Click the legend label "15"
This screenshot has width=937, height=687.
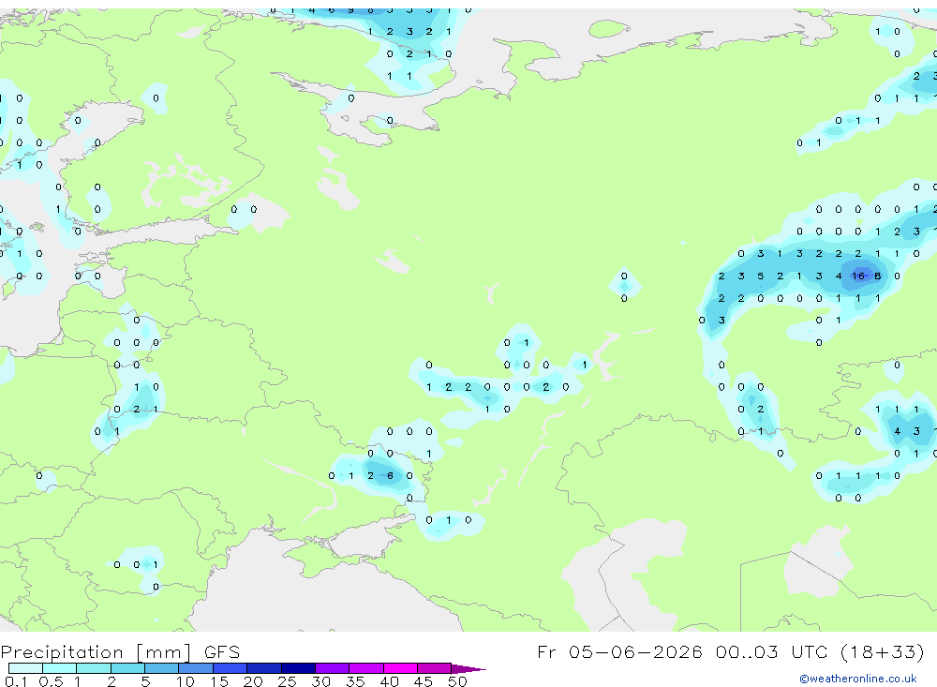(x=219, y=681)
